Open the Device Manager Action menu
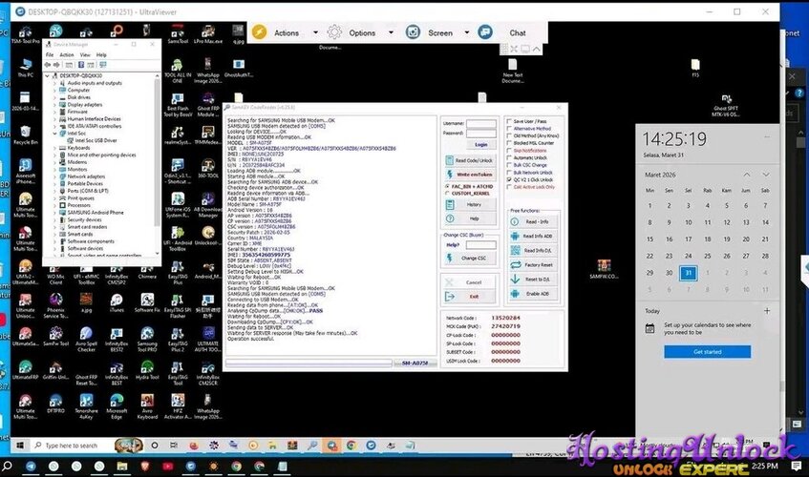This screenshot has height=477, width=809. (x=67, y=54)
